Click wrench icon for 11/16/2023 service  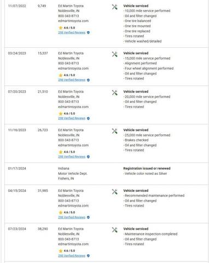click(x=115, y=131)
